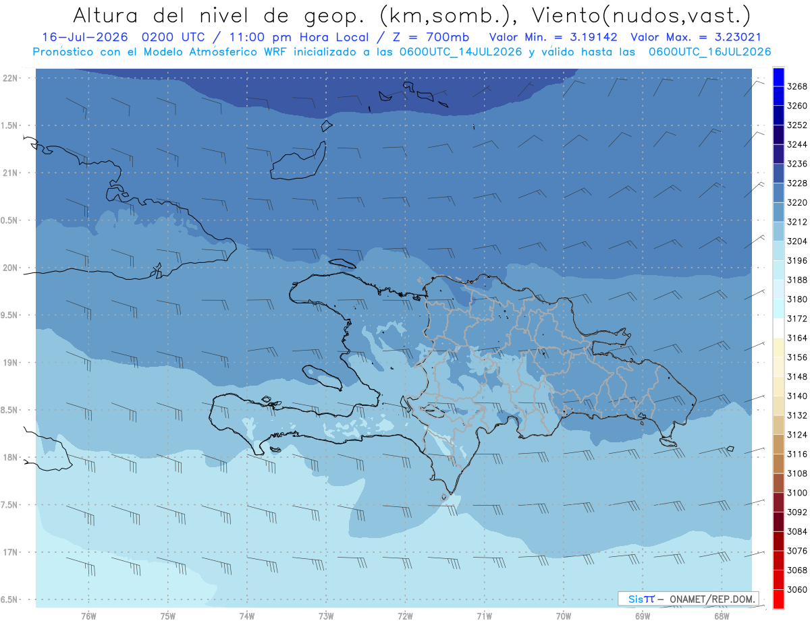The height and width of the screenshot is (625, 810).
Task: Pick the legend swatch between 3196 and 3204
Action: point(778,251)
